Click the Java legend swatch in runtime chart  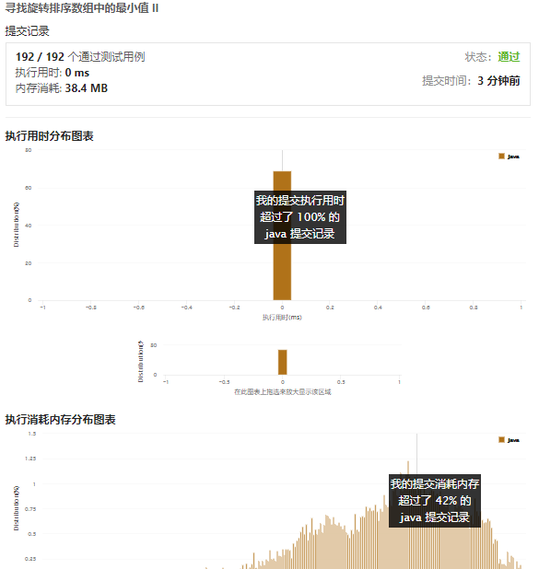501,156
